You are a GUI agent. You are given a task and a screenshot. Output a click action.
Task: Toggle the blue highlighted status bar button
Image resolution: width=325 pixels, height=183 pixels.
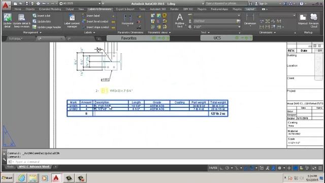[296, 168]
